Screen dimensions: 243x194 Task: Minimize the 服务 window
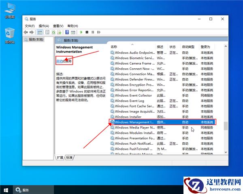(199, 19)
